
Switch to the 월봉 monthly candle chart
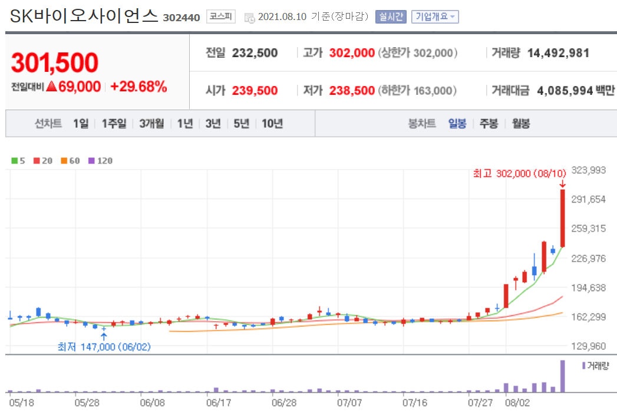(x=520, y=124)
